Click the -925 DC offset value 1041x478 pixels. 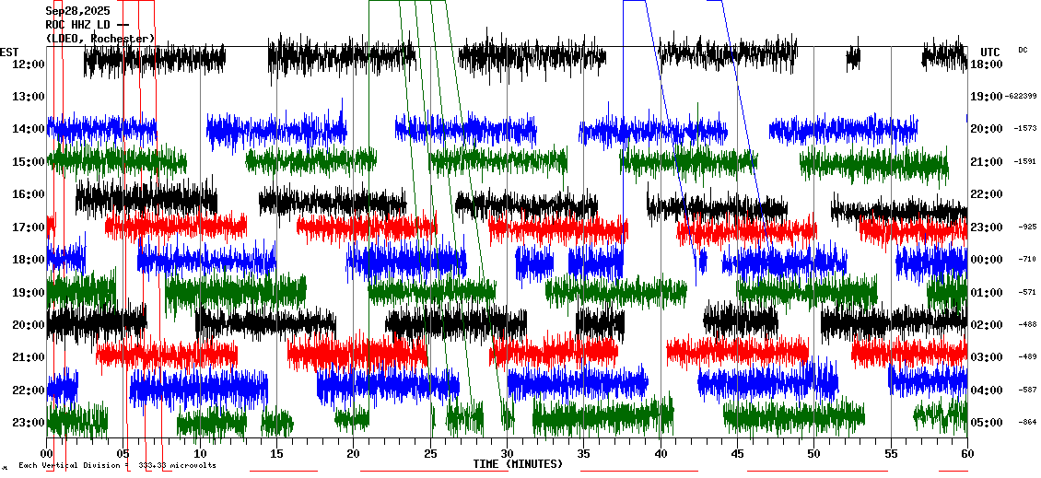pyautogui.click(x=1027, y=227)
